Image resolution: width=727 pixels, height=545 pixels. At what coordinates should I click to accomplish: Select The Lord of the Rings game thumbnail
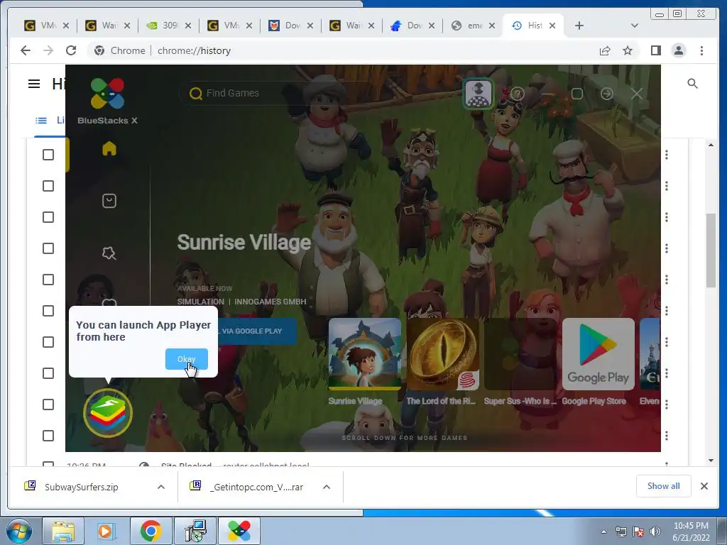(443, 354)
